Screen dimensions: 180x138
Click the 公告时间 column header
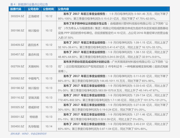48,9
